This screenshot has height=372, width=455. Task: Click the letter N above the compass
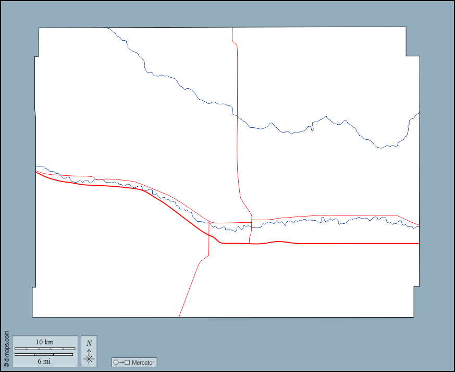89,343
